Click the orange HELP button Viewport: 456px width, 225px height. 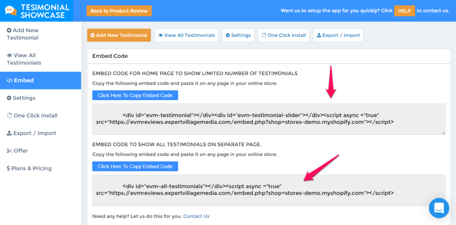pyautogui.click(x=404, y=11)
